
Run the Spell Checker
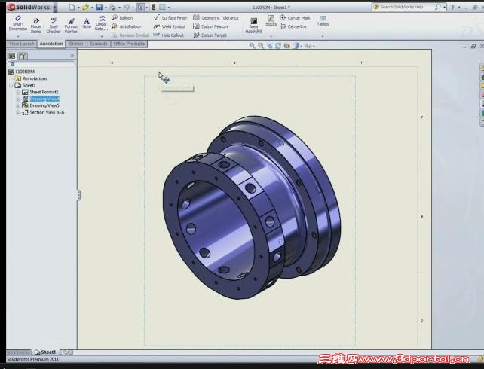[x=54, y=26]
